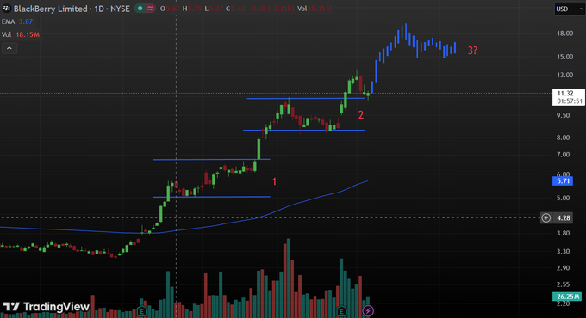Click the 3.80 price axis label
This screenshot has height=318, width=586.
(564, 234)
